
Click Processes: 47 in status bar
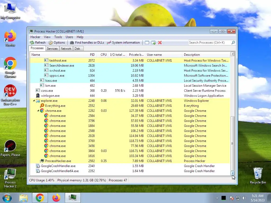[x=118, y=180]
